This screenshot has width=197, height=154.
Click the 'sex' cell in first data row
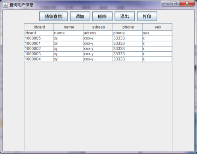click(x=157, y=33)
